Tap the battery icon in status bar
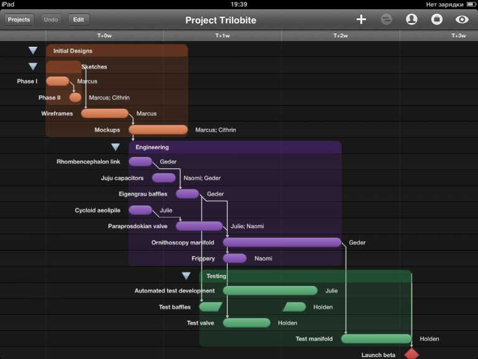 pos(471,4)
